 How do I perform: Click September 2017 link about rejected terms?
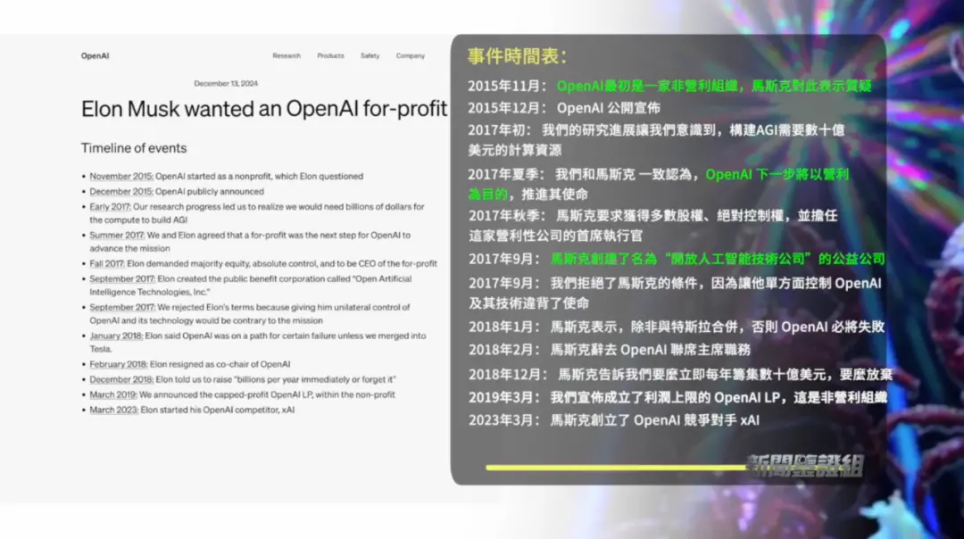point(122,307)
